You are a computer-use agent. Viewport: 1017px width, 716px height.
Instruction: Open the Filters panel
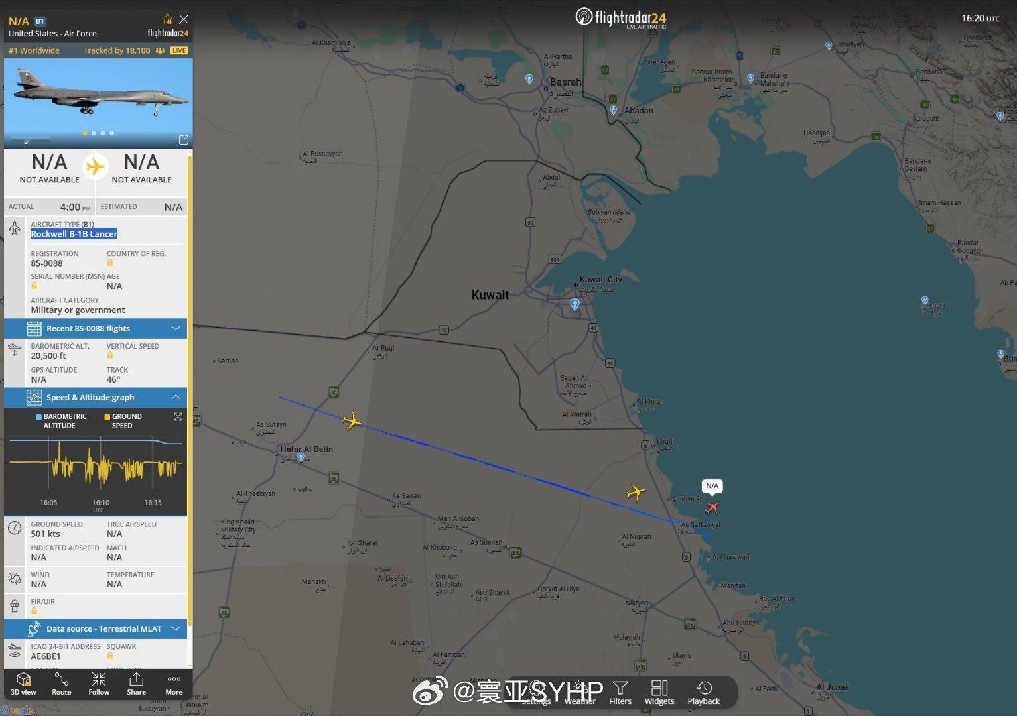click(620, 693)
